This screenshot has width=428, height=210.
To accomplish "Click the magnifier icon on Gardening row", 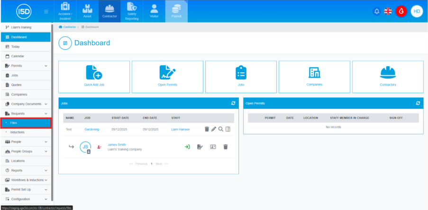I will coord(220,129).
